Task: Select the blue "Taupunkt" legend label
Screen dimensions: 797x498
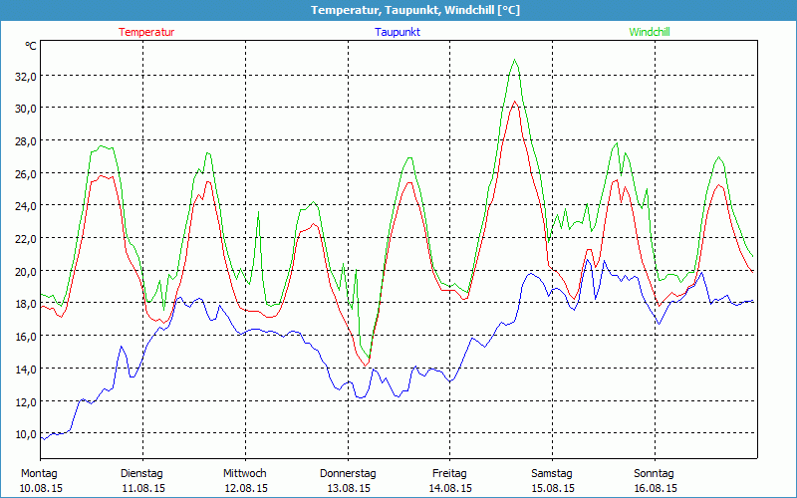Action: (x=398, y=32)
